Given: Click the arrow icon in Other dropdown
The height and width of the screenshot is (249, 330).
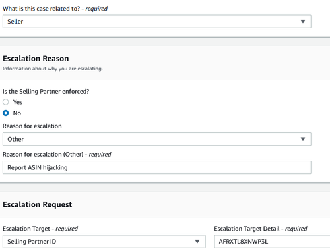Looking at the screenshot, I should pos(303,139).
